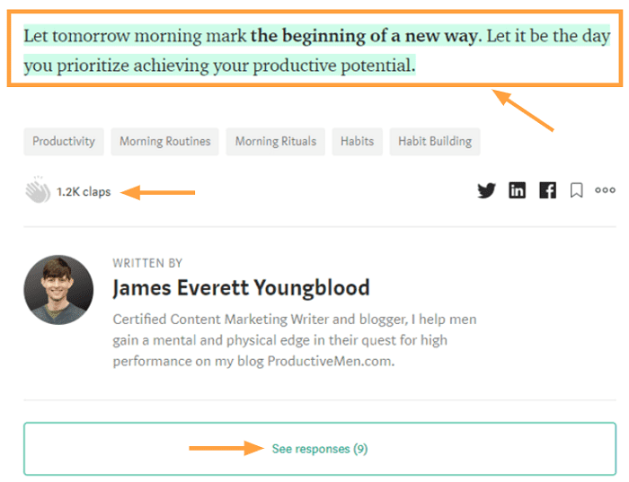Screen dimensions: 629x482
Task: Open the Morning Rituals tag
Action: click(x=276, y=142)
